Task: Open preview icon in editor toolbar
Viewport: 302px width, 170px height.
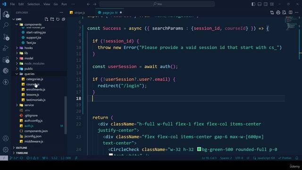Action: point(284,13)
